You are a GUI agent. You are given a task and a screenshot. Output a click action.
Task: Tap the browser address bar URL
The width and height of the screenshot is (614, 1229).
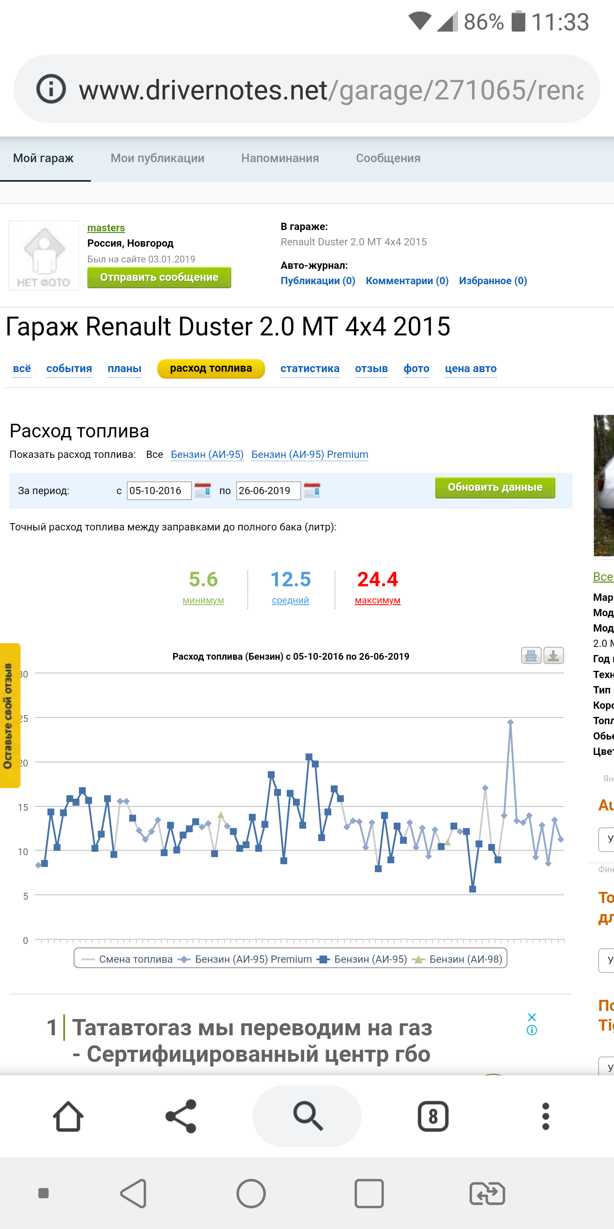pos(331,89)
